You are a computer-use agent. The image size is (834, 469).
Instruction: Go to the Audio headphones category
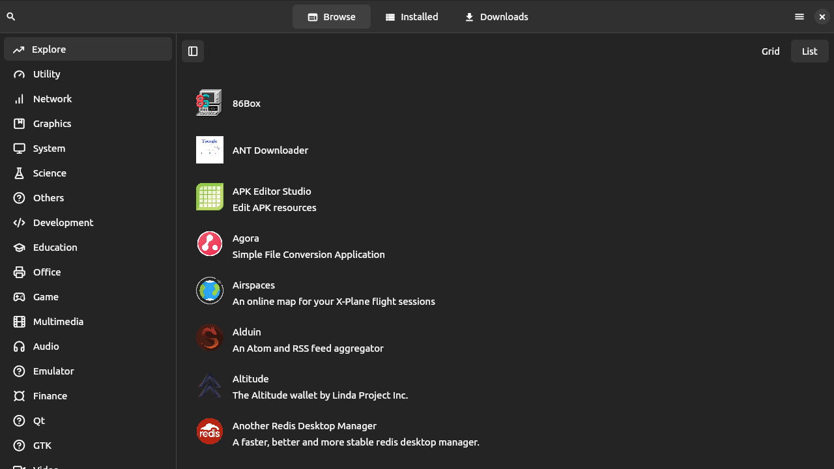46,347
